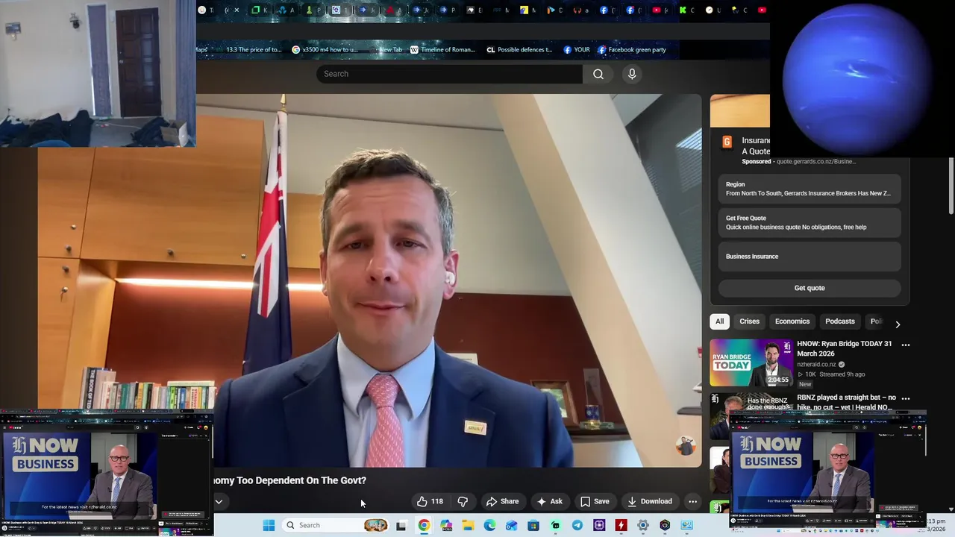This screenshot has height=537, width=955.
Task: Open more actions three-dot menu under video
Action: coord(692,501)
